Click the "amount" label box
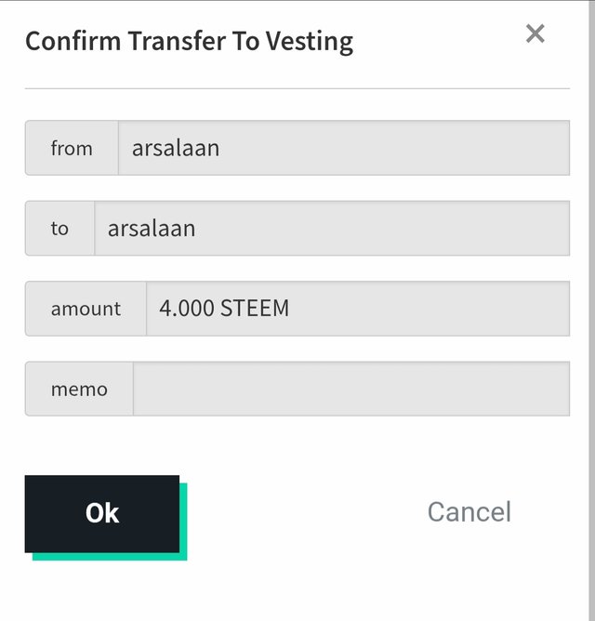Screen dimensions: 595x621 (86, 309)
